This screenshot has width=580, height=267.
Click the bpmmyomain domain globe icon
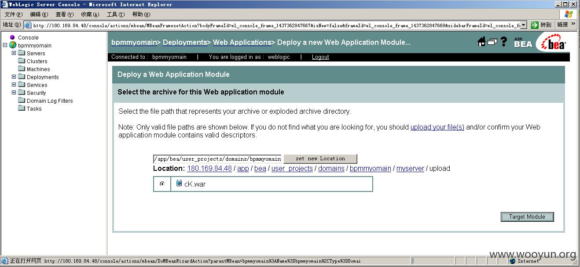13,45
